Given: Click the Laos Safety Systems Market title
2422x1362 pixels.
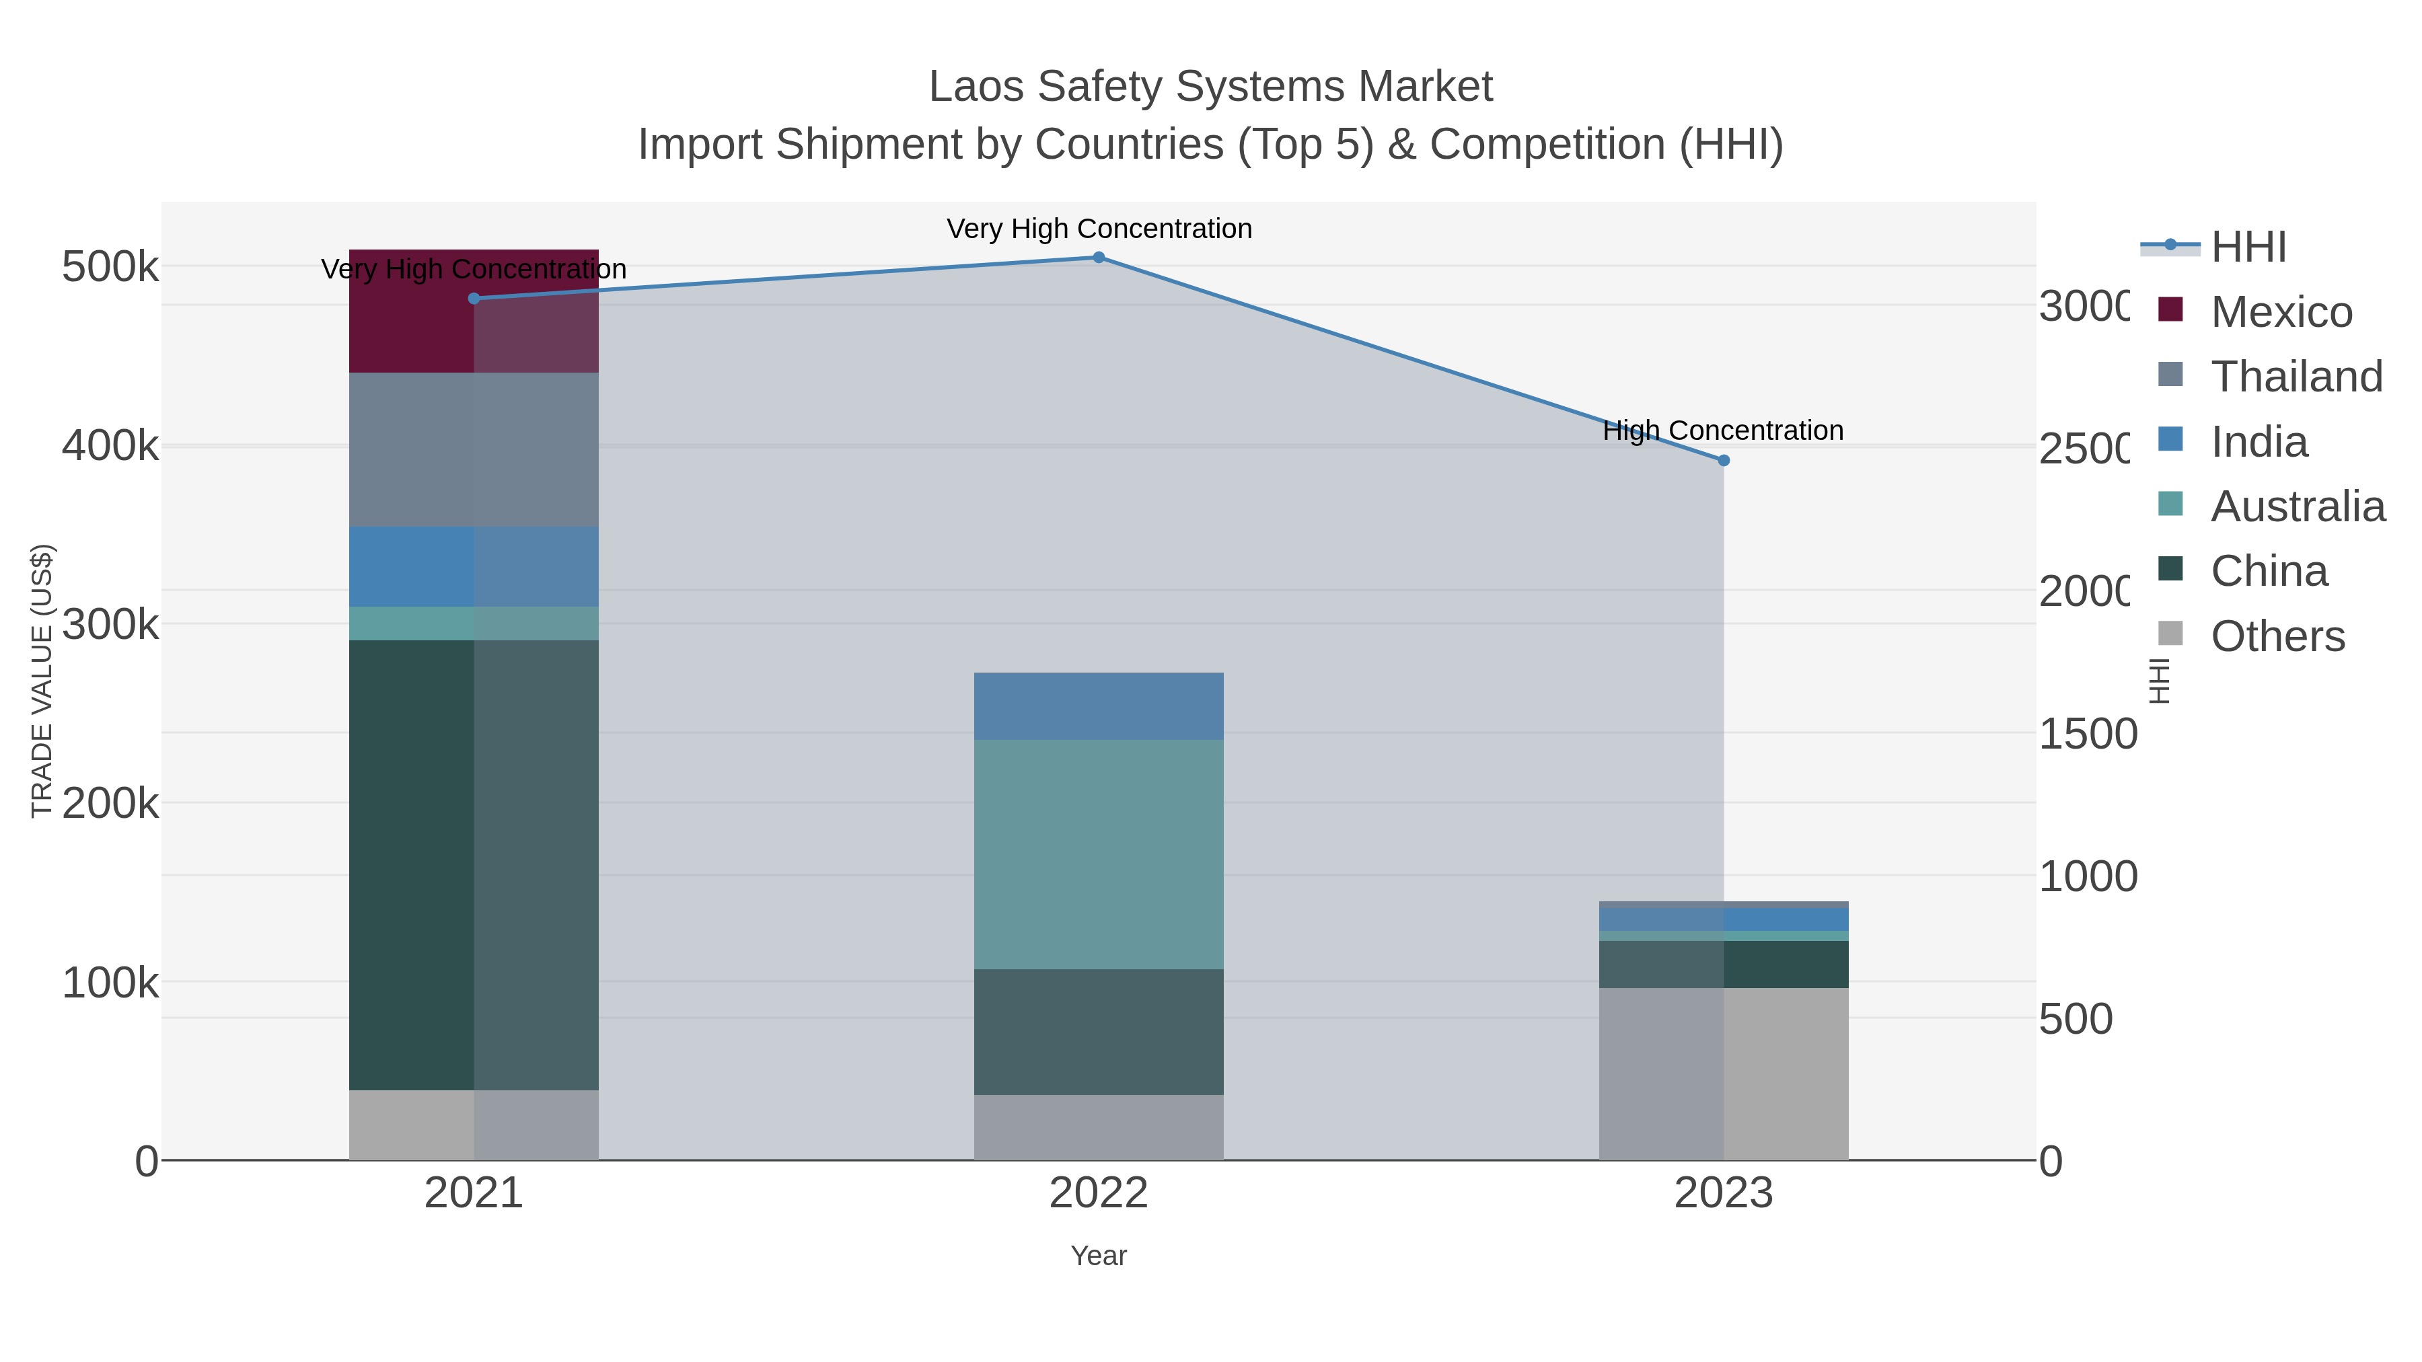Looking at the screenshot, I should (x=1211, y=87).
